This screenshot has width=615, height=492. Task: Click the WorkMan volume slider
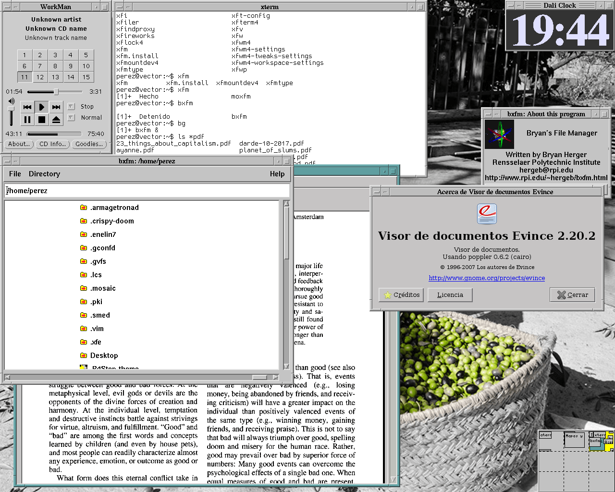(x=11, y=115)
